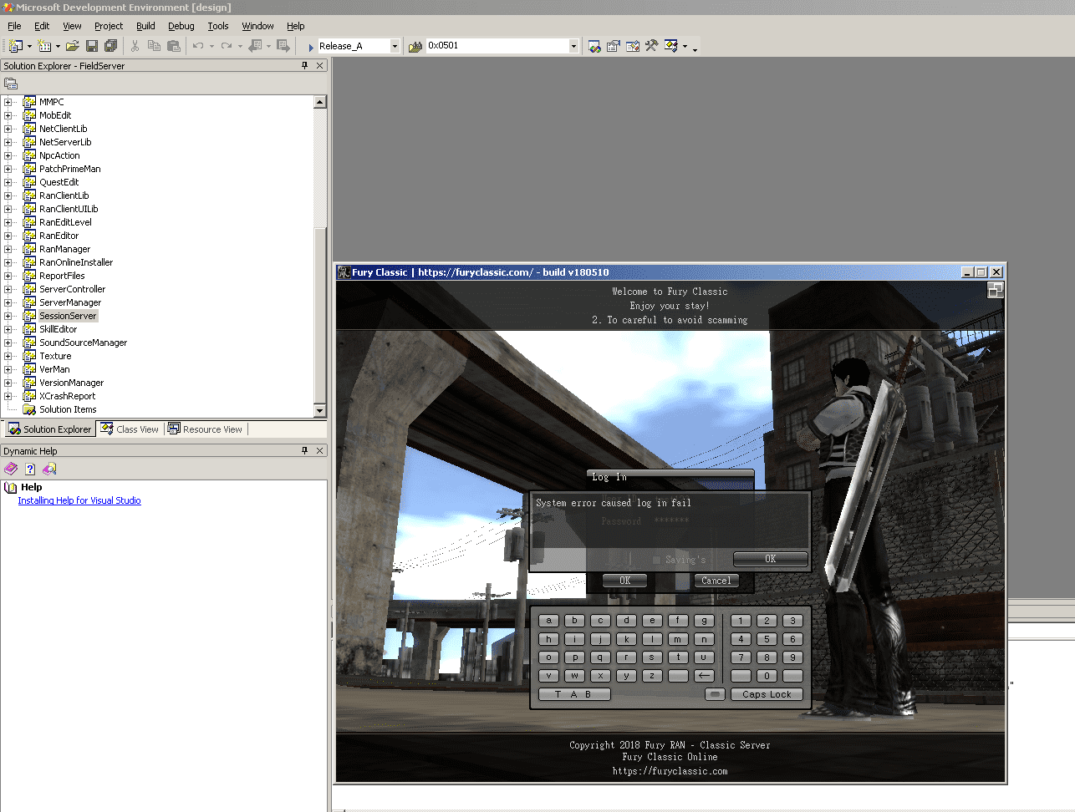
Task: Click the Save All toolbar icon
Action: 110,46
